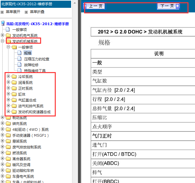This screenshot has width=195, height=183.
Task: Click the sidebar scrollbar up arrow
Action: point(75,3)
